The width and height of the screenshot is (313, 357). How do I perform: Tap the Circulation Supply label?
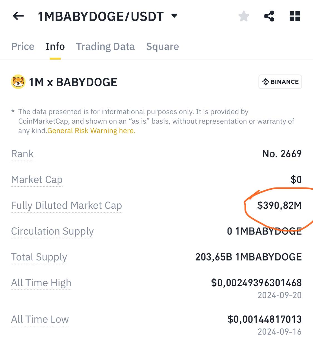52,231
